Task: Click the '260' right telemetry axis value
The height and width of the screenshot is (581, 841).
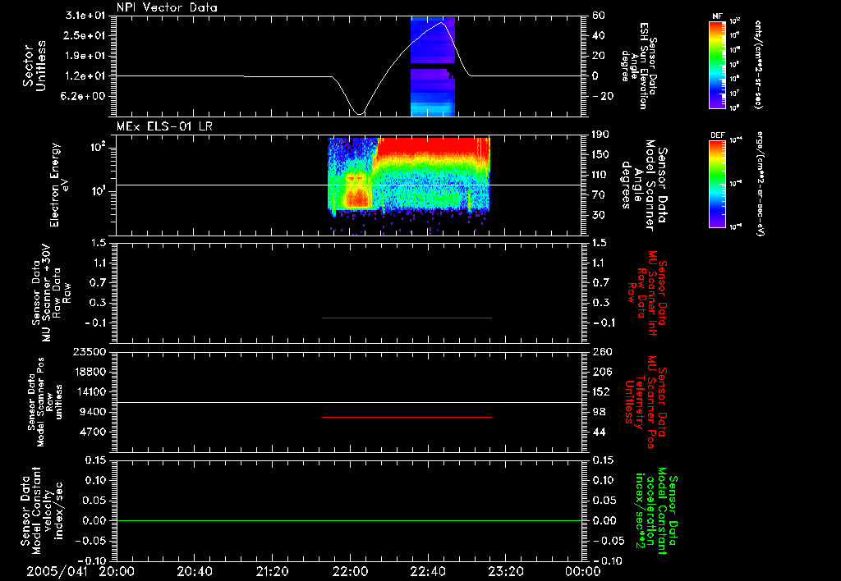Action: tap(602, 351)
